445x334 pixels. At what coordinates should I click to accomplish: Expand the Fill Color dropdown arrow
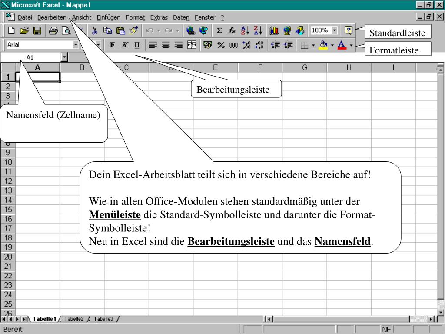332,45
